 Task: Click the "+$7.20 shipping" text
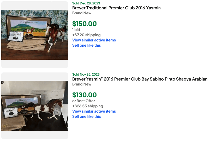click(x=86, y=35)
